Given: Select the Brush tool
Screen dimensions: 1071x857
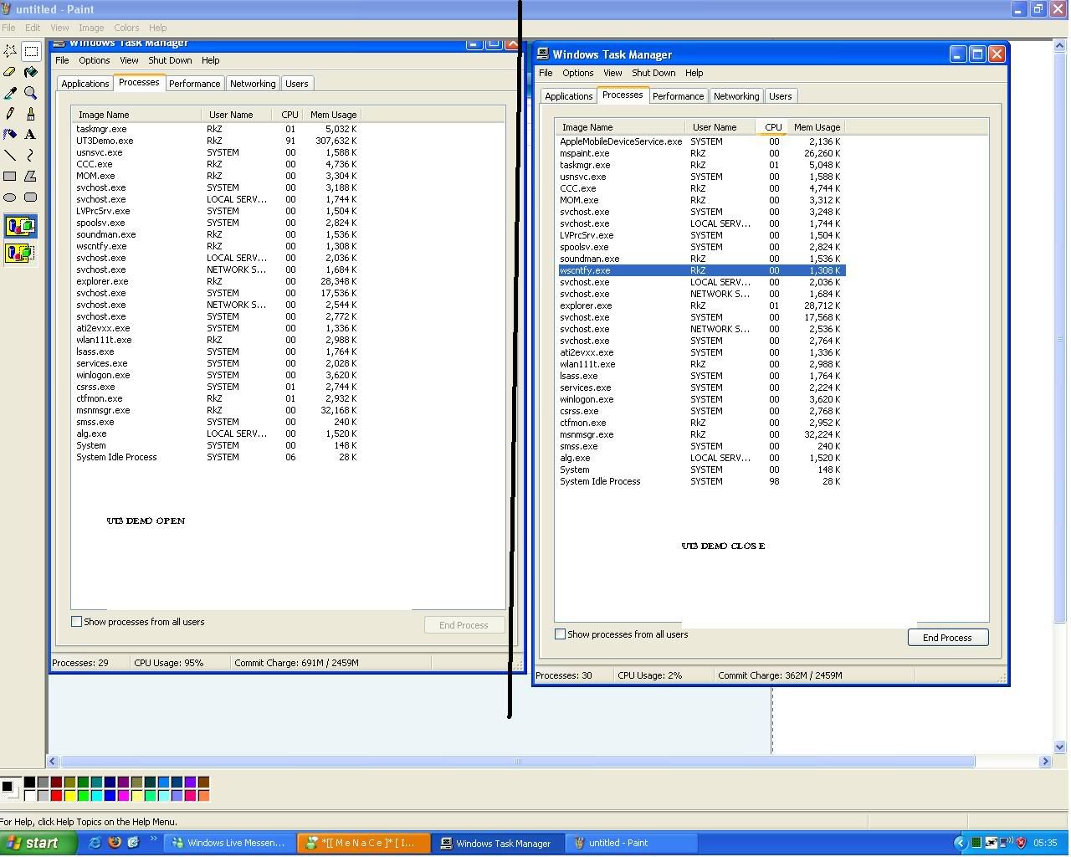Looking at the screenshot, I should tap(31, 114).
